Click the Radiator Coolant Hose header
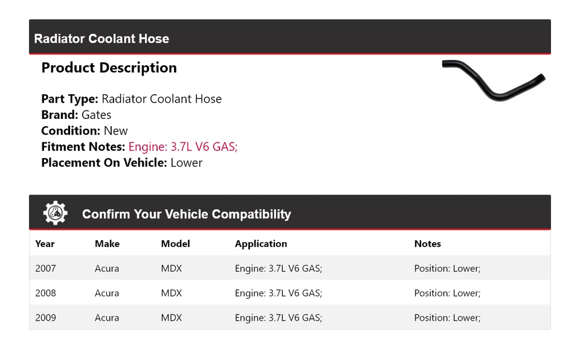The width and height of the screenshot is (580, 349). pyautogui.click(x=101, y=39)
